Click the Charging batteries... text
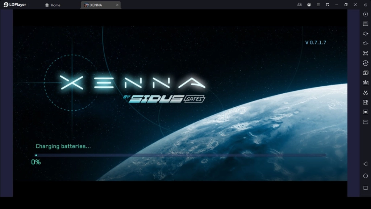The width and height of the screenshot is (371, 209). pos(63,146)
